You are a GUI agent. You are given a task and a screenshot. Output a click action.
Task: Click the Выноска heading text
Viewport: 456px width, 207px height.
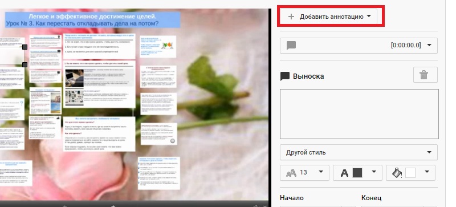(x=308, y=76)
